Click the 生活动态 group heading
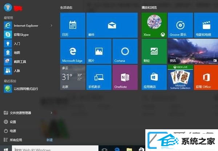This screenshot has height=151, width=218. (66, 8)
